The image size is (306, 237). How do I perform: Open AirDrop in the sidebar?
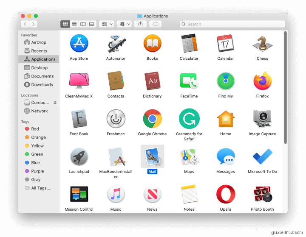click(39, 42)
